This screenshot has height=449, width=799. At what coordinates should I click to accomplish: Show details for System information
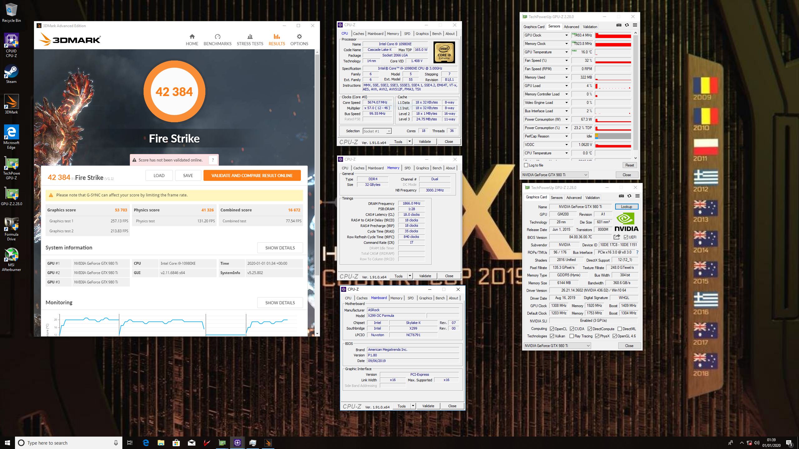point(280,248)
